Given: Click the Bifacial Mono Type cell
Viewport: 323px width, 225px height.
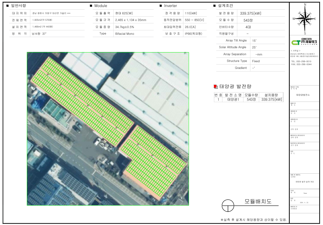Looking at the screenshot, I should coord(124,34).
